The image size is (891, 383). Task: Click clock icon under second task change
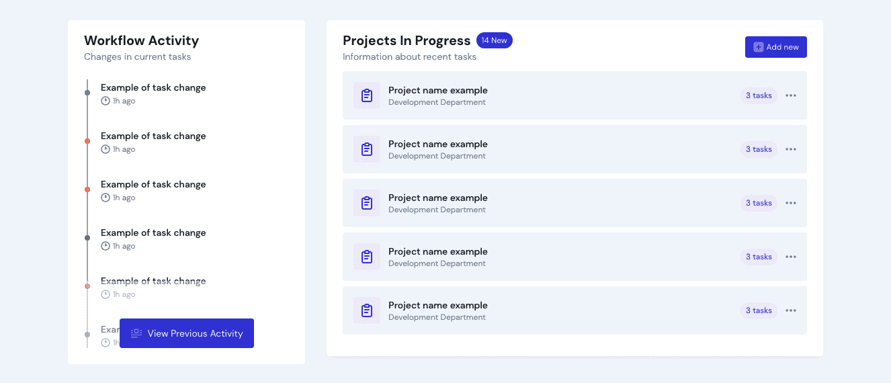point(105,149)
